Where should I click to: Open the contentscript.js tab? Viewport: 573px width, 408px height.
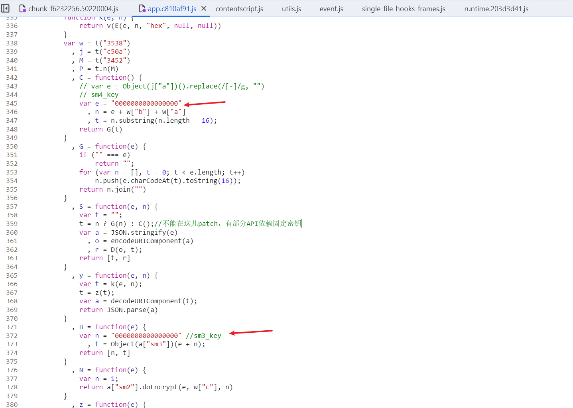tap(239, 9)
